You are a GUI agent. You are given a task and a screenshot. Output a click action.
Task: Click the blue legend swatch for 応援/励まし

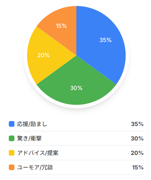click(12, 124)
